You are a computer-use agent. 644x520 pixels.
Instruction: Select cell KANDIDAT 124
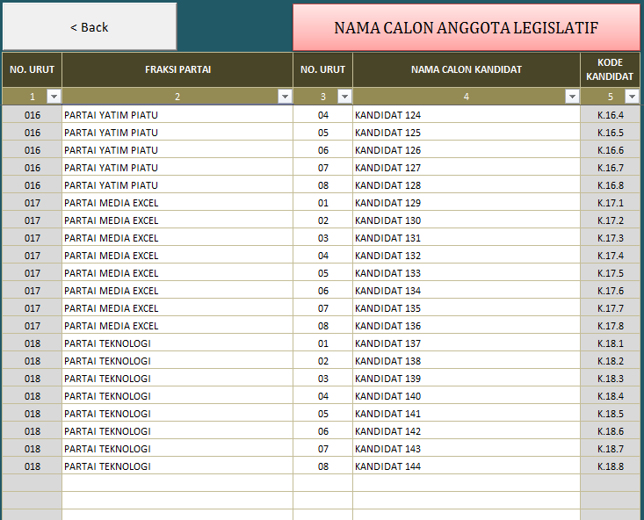[x=467, y=114]
